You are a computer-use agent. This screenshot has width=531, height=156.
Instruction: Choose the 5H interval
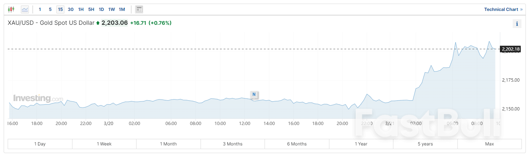[91, 9]
